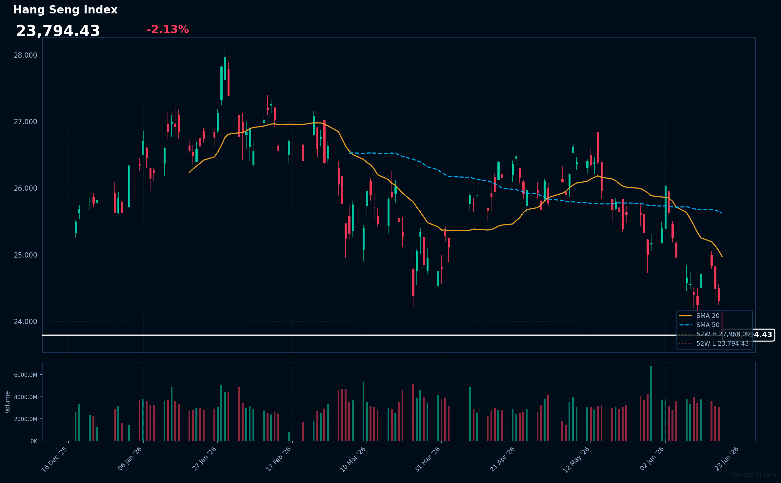This screenshot has height=483, width=781.
Task: Click the 25,000 price axis label
Action: [26, 255]
